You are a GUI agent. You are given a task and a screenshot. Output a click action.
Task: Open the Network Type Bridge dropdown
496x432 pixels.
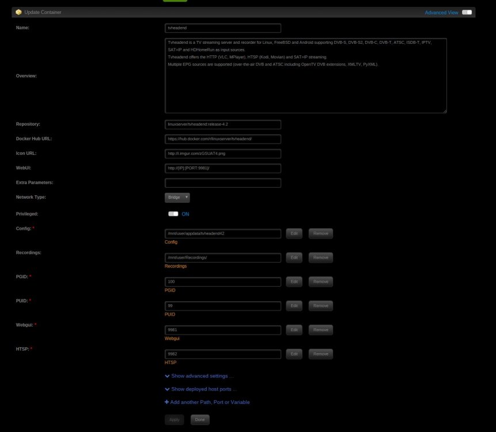(177, 198)
